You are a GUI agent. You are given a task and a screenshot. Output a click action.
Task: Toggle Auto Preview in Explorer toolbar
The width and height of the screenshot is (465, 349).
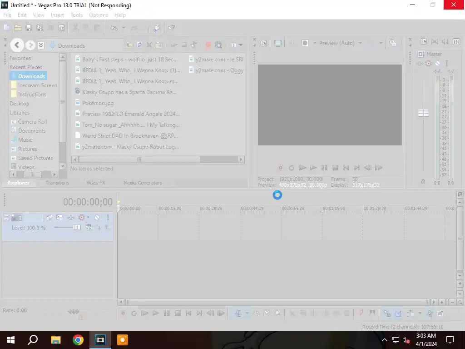tap(194, 45)
